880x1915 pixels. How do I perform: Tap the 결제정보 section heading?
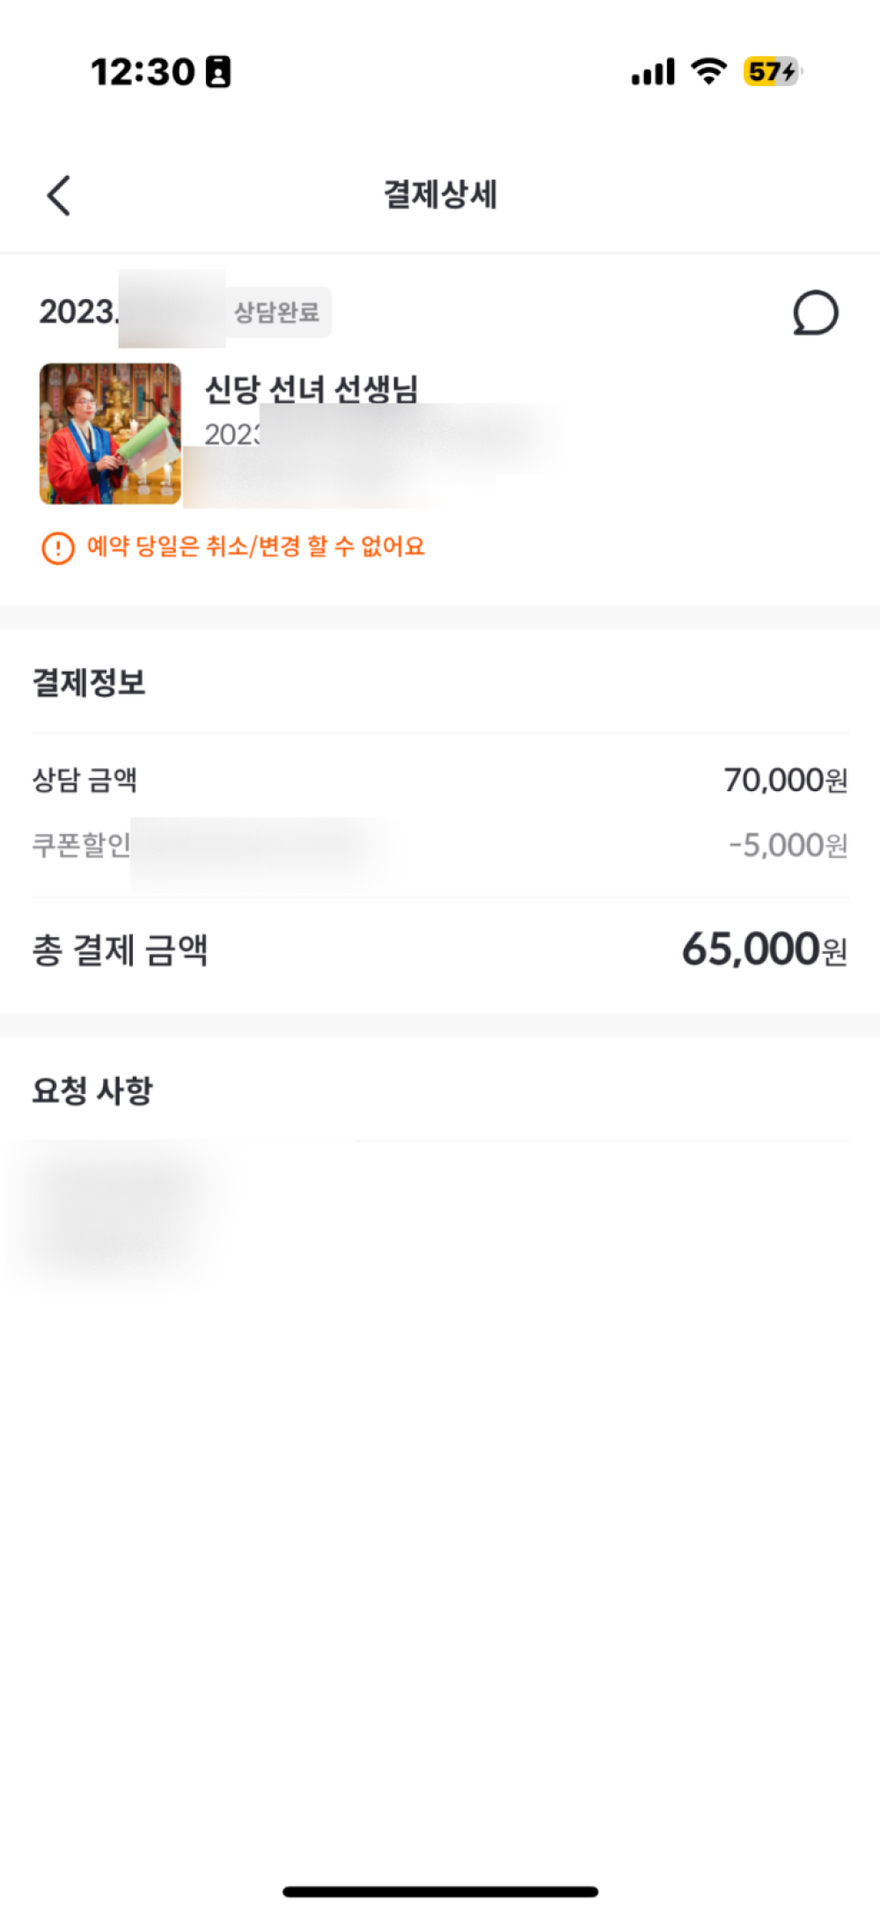click(x=89, y=682)
